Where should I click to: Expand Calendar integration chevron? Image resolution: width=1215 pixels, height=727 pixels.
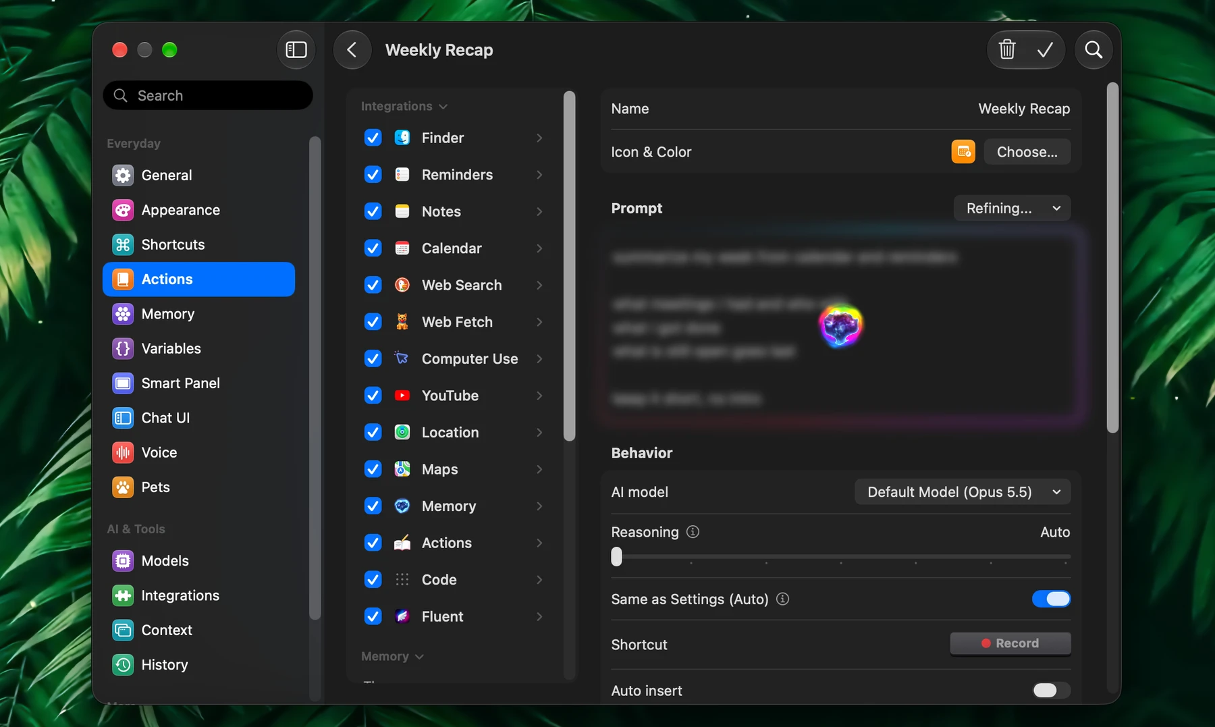(x=539, y=248)
